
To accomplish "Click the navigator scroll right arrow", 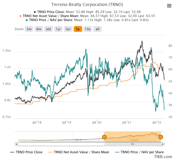I will (x=163, y=144).
